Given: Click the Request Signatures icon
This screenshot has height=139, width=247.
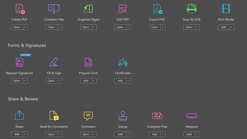Looking at the screenshot, I should (20, 62).
